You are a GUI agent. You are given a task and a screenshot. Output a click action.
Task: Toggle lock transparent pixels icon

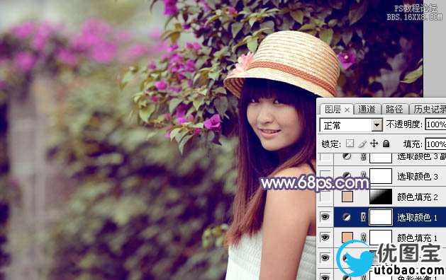click(350, 144)
